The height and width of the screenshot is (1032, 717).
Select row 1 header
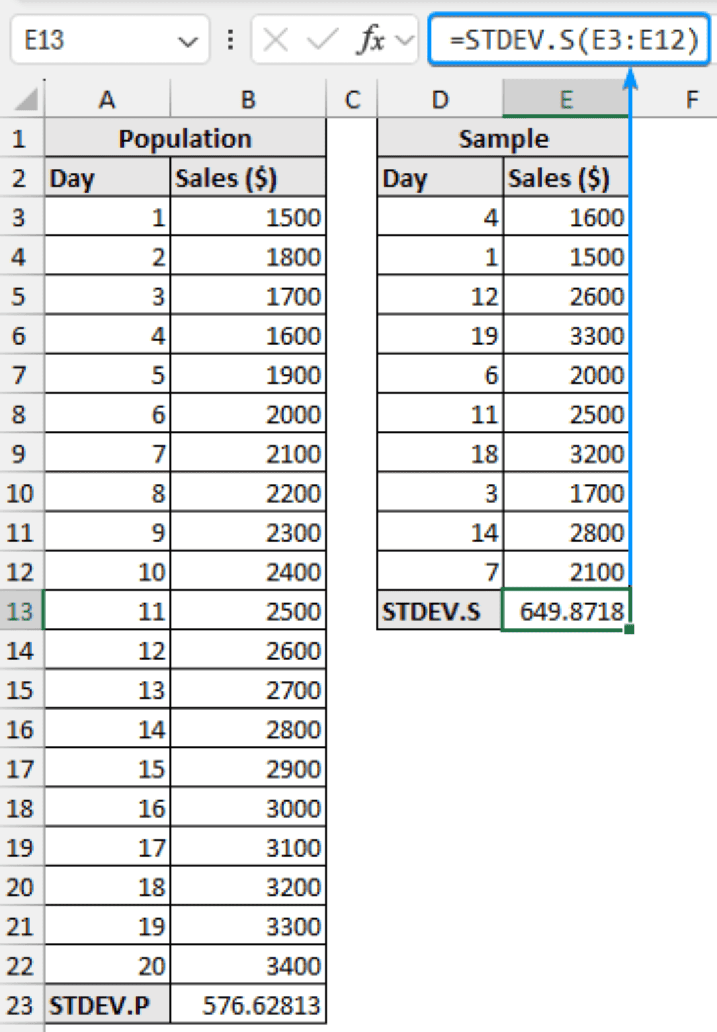[20, 138]
